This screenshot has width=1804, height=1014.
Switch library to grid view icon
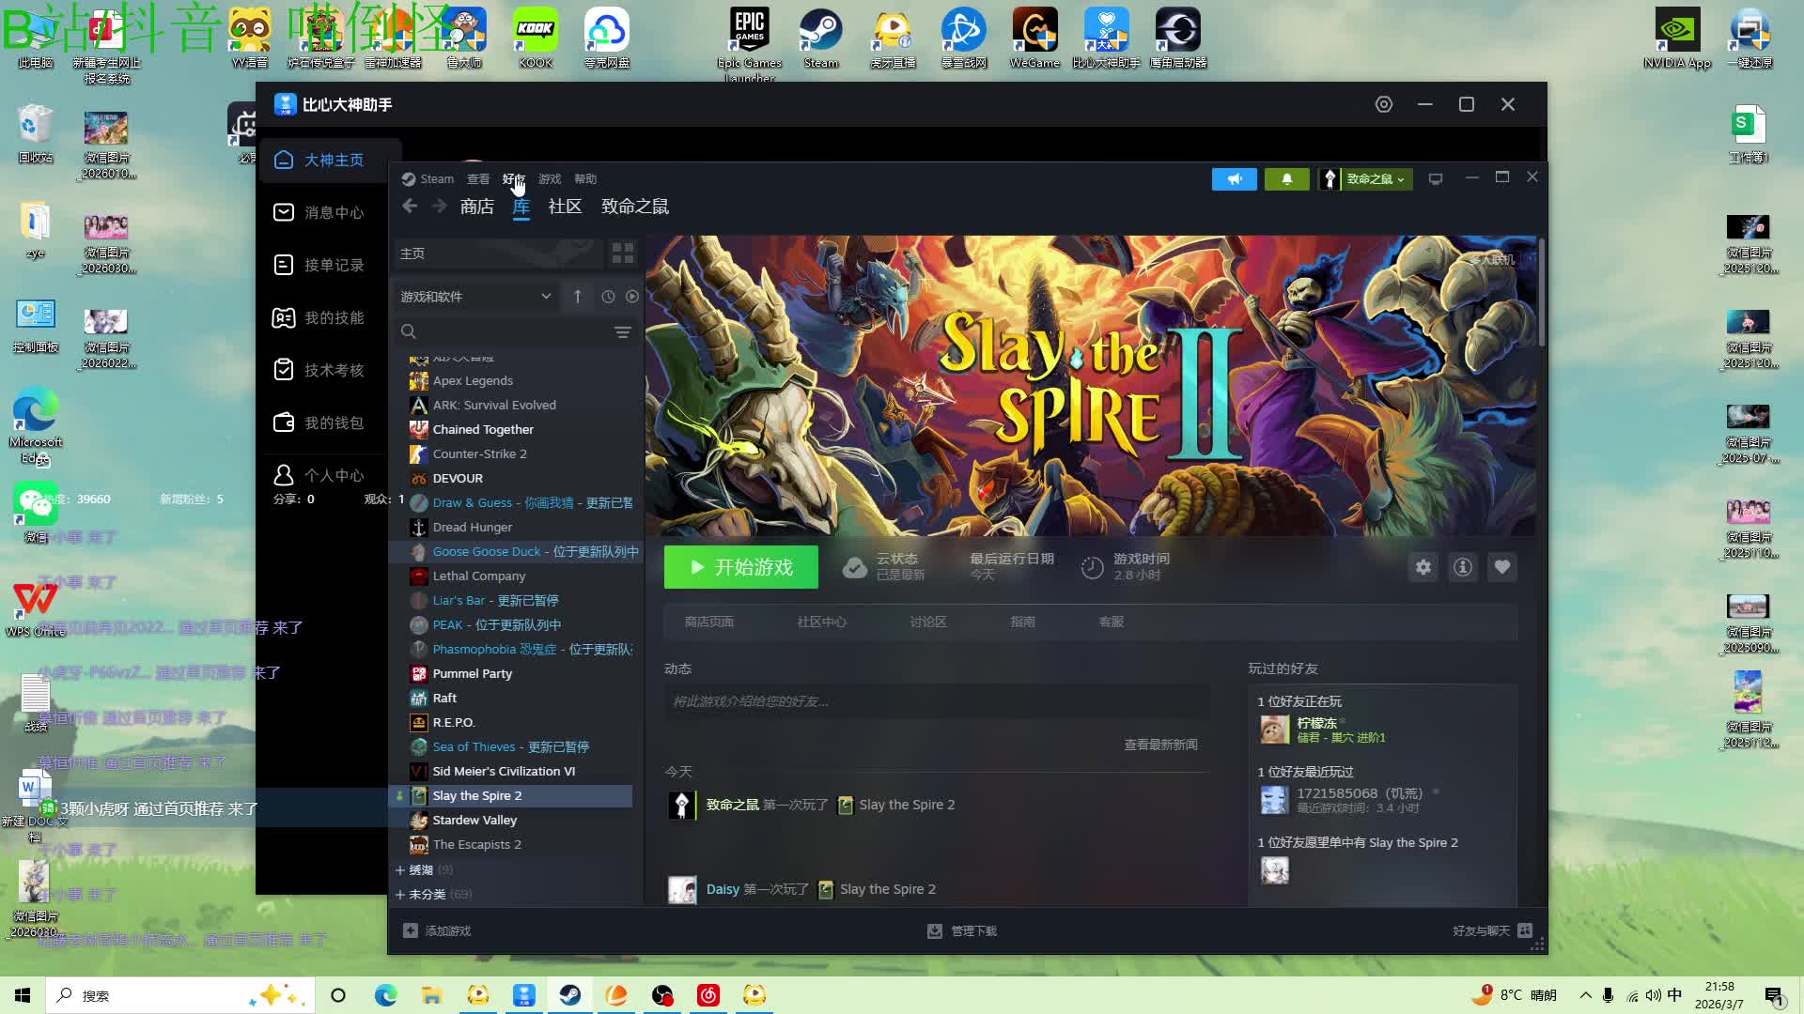click(622, 253)
